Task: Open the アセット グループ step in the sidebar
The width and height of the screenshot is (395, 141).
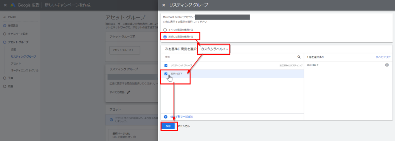Action: click(18, 42)
